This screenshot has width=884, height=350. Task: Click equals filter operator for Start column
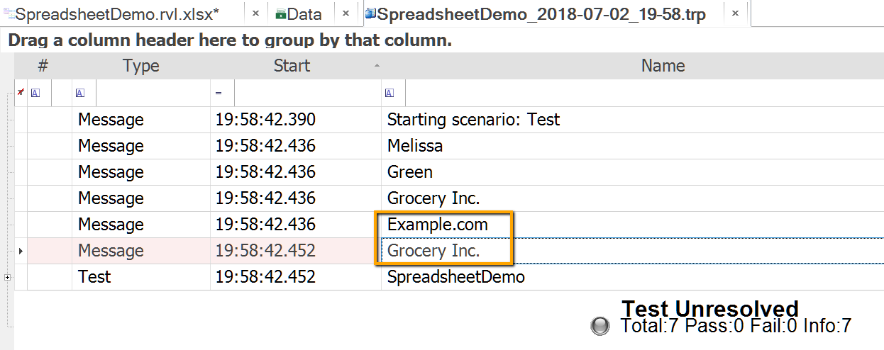(219, 93)
